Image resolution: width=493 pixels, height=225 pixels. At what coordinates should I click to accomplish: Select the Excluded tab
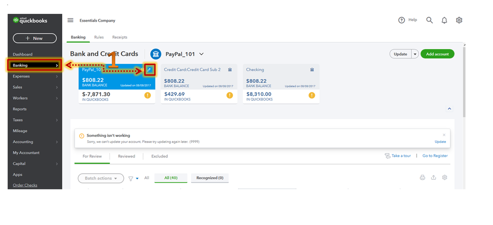159,156
